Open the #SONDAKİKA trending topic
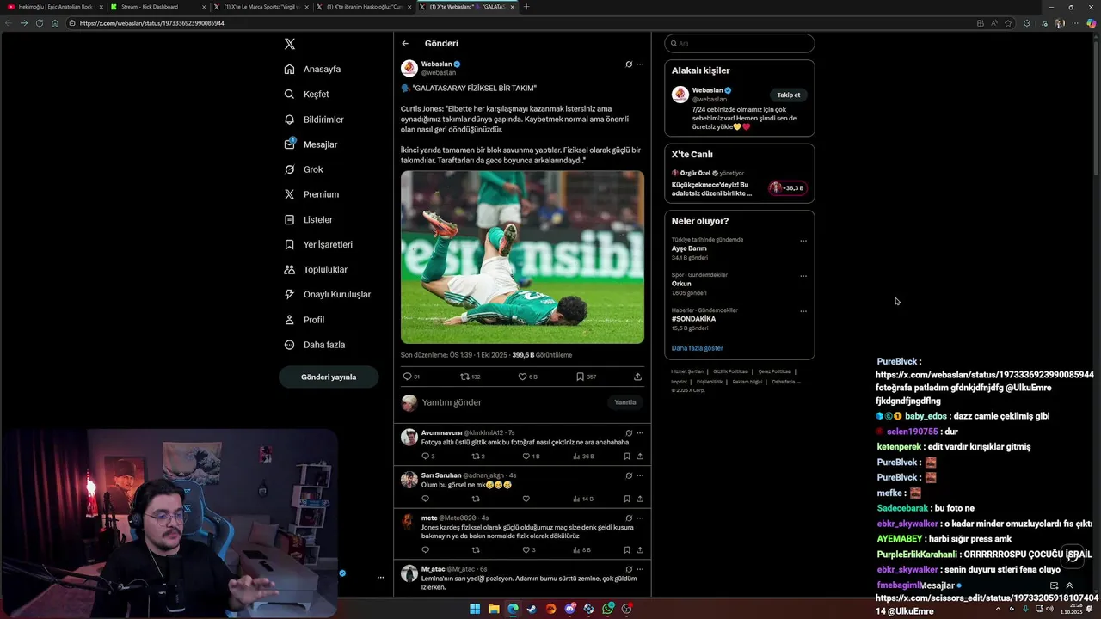This screenshot has width=1101, height=619. click(693, 319)
